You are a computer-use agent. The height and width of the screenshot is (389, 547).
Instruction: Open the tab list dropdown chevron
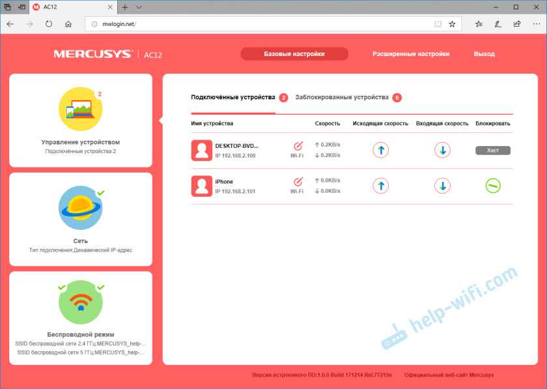[139, 7]
